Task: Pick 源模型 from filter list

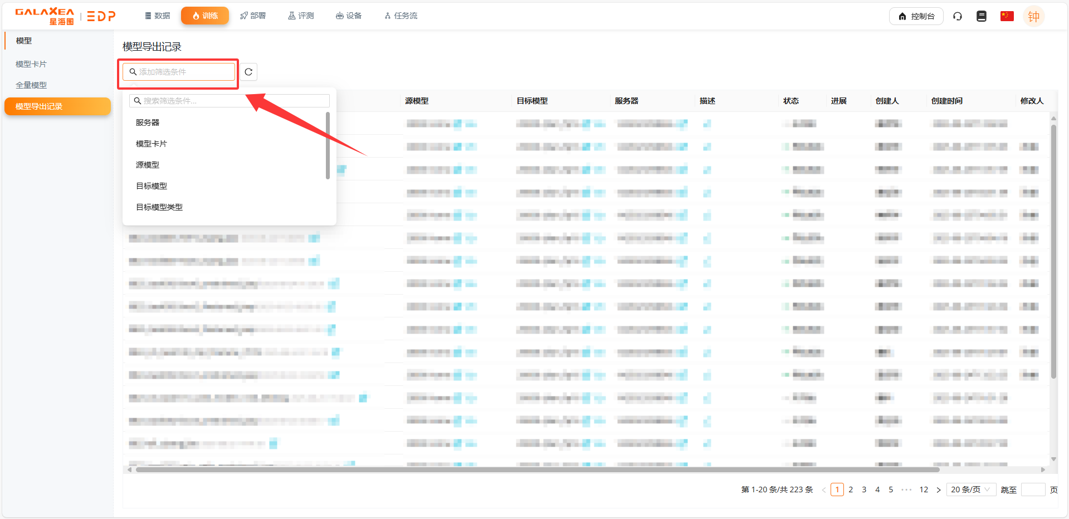Action: pos(148,165)
